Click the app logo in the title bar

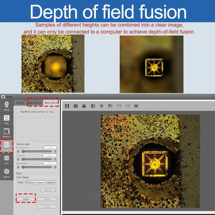pos(3,97)
